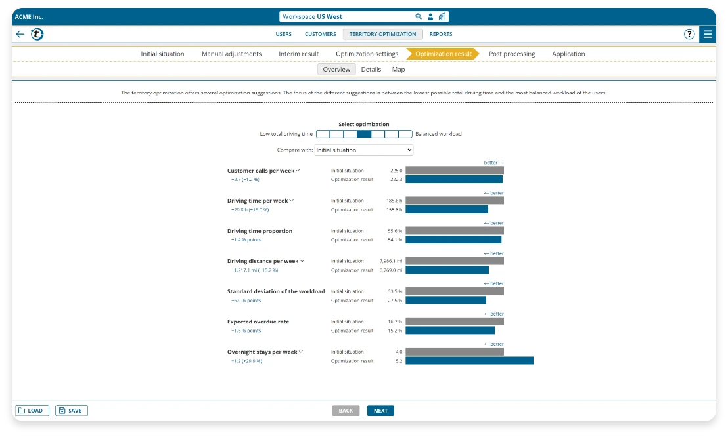Open the user profile icon in the workspace box
This screenshot has width=728, height=437.
click(x=430, y=16)
